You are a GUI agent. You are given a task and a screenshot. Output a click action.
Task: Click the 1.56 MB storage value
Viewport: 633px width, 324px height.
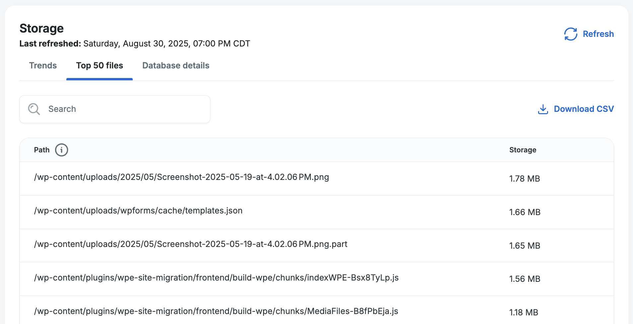525,279
